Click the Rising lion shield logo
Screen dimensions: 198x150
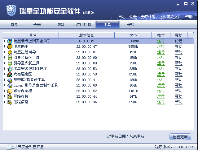[x=11, y=10]
